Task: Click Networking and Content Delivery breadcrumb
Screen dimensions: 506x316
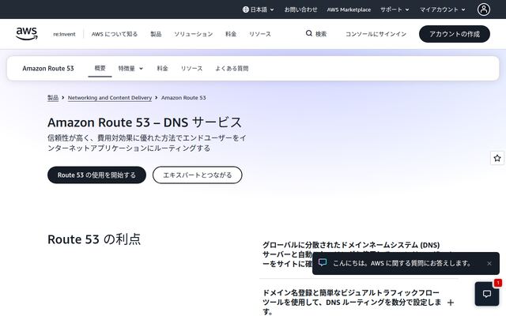Action: (110, 98)
